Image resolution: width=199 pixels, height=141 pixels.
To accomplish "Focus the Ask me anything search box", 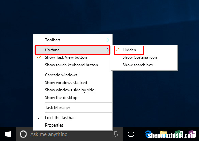I will click(x=69, y=134).
